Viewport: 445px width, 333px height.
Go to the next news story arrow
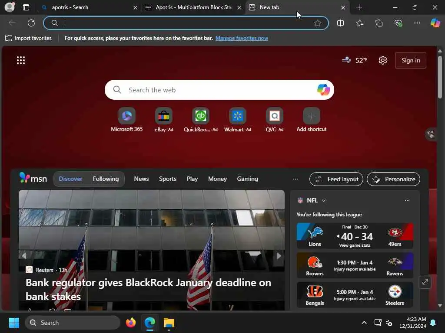tap(279, 256)
